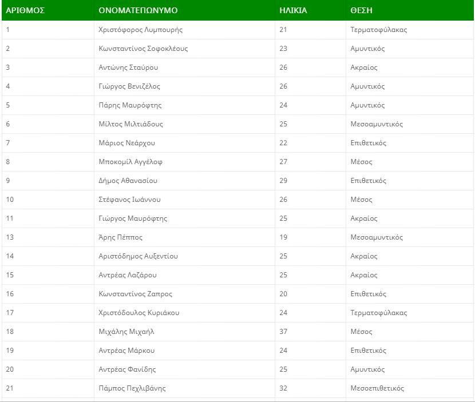Screen dimensions: 475x402
Task: Select Μίλτος Μιλτιάδους in the table
Action: pyautogui.click(x=130, y=124)
